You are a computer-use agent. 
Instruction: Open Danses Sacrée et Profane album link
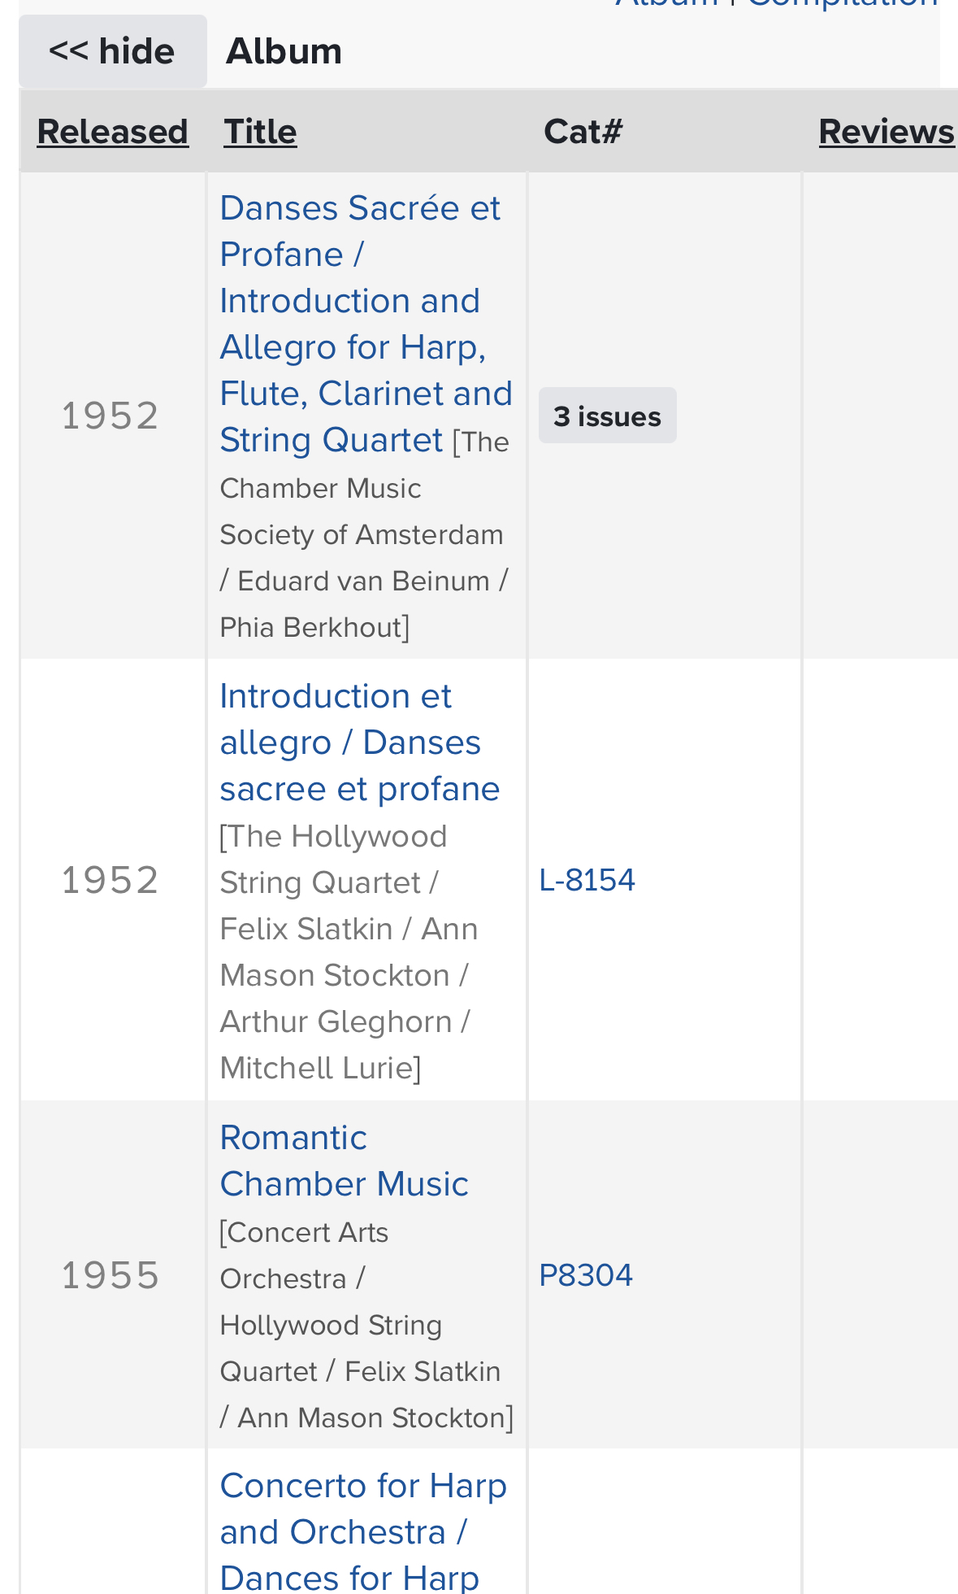pyautogui.click(x=366, y=324)
